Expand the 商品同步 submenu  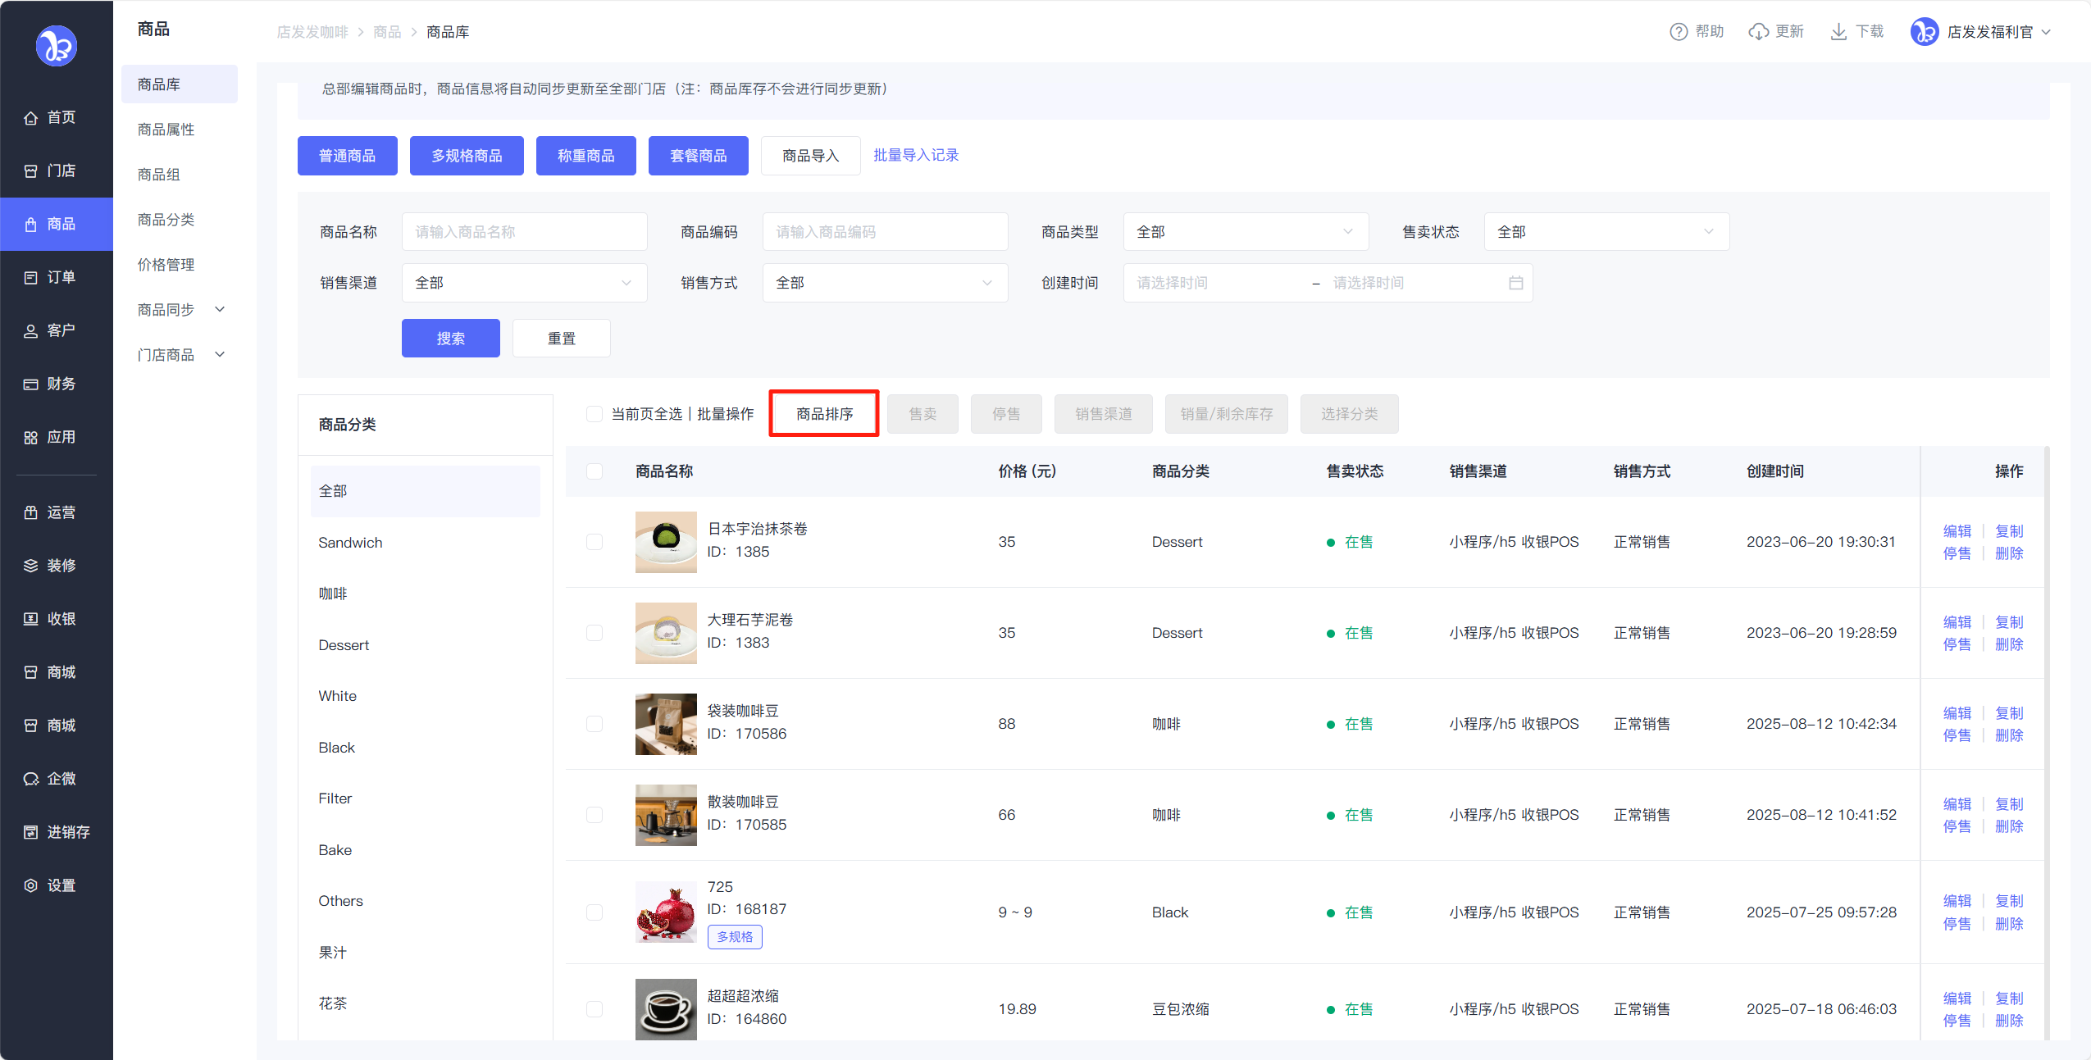pos(220,310)
